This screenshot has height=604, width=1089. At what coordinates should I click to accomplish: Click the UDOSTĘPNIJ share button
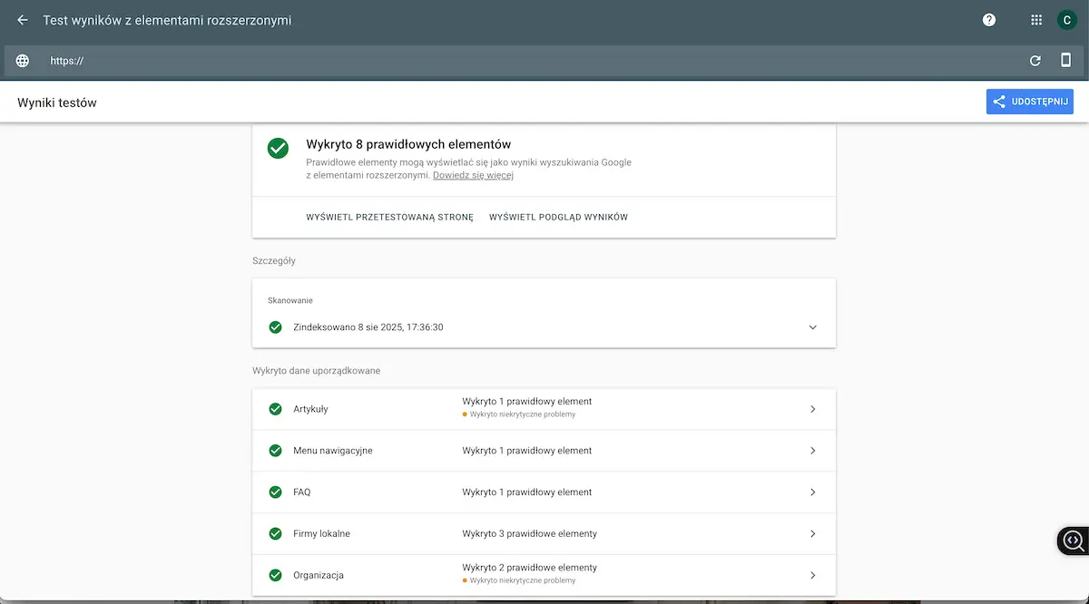coord(1029,101)
